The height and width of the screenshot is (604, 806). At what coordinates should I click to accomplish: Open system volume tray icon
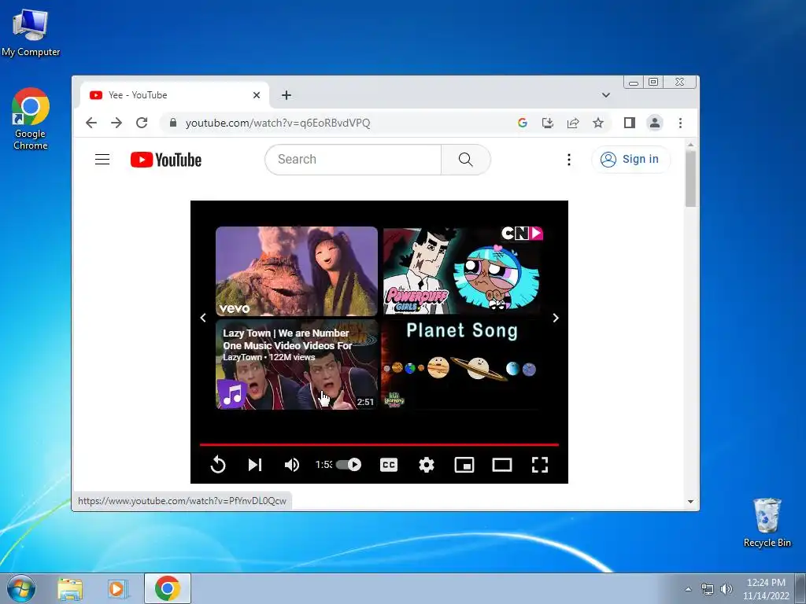point(726,589)
